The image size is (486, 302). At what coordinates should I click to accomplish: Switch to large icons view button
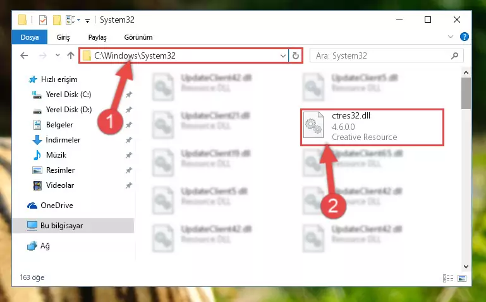[x=462, y=278]
